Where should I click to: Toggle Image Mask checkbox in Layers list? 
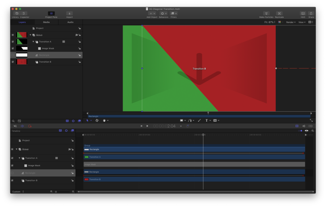[x=13, y=48]
